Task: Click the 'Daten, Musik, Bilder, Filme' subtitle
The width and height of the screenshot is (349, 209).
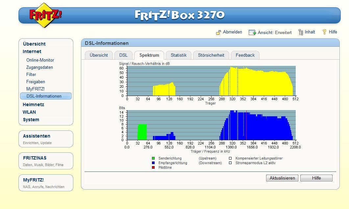Action: tap(43, 165)
